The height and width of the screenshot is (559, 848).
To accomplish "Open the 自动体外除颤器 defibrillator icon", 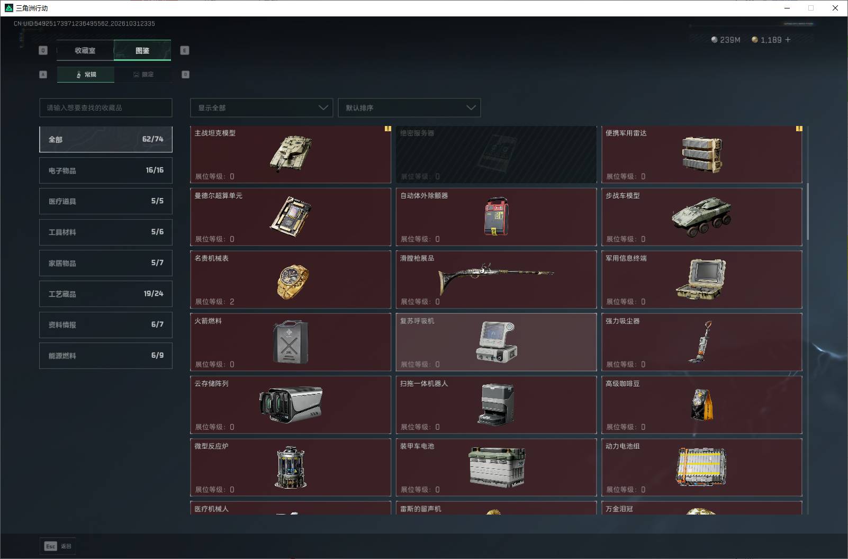I will [x=497, y=217].
